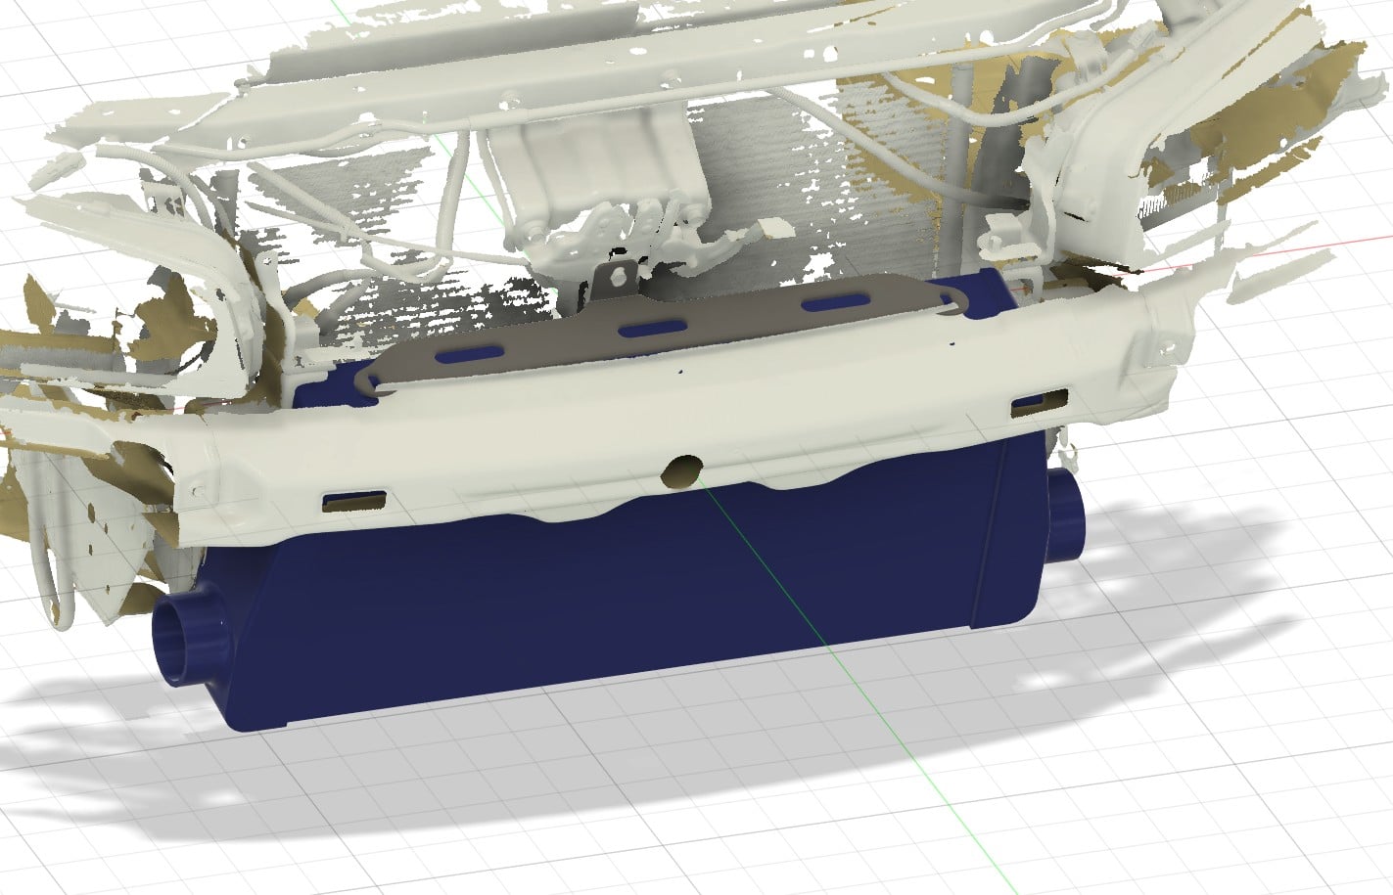1393x895 pixels.
Task: Click the round hole in bumper beam center
Action: point(681,471)
